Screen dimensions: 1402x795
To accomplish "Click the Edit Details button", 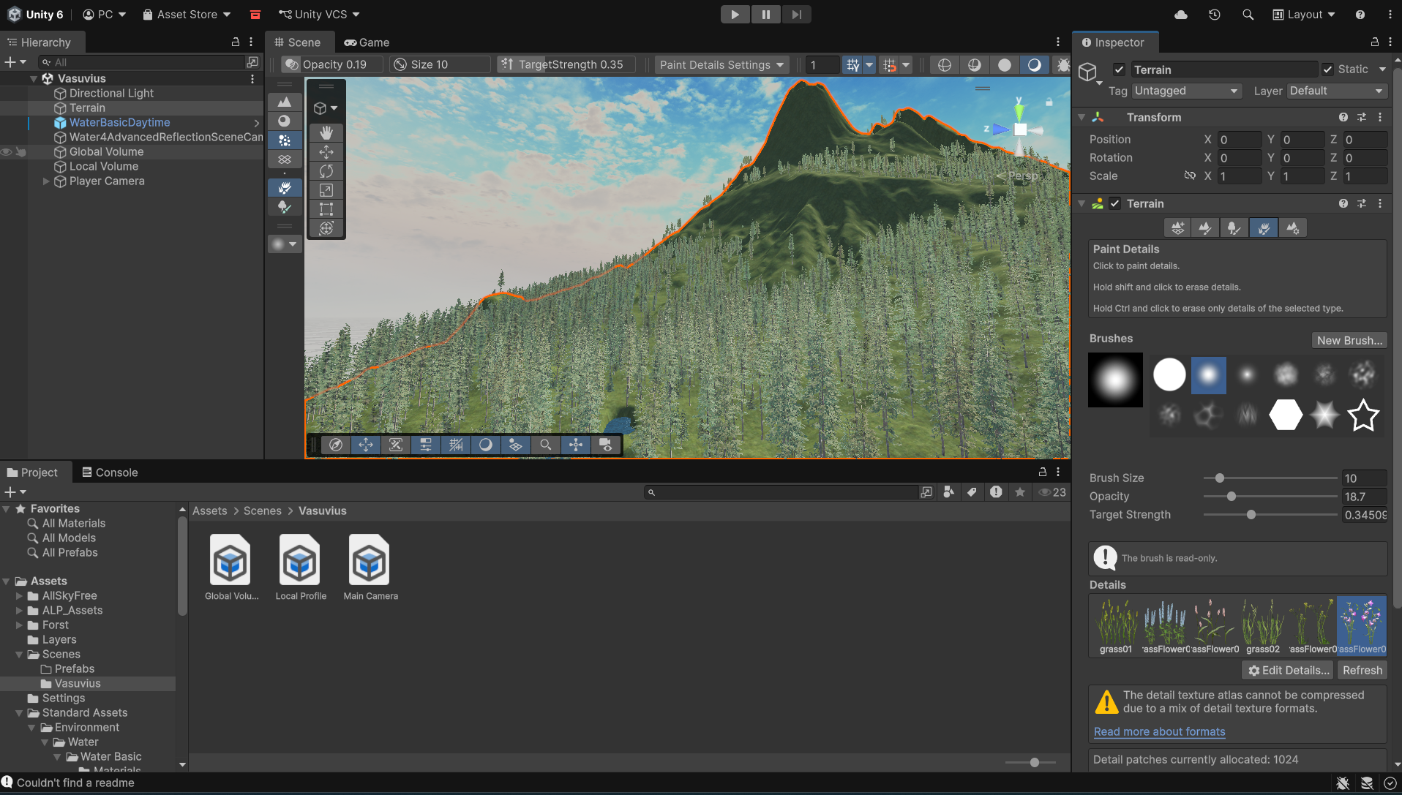I will (x=1289, y=671).
